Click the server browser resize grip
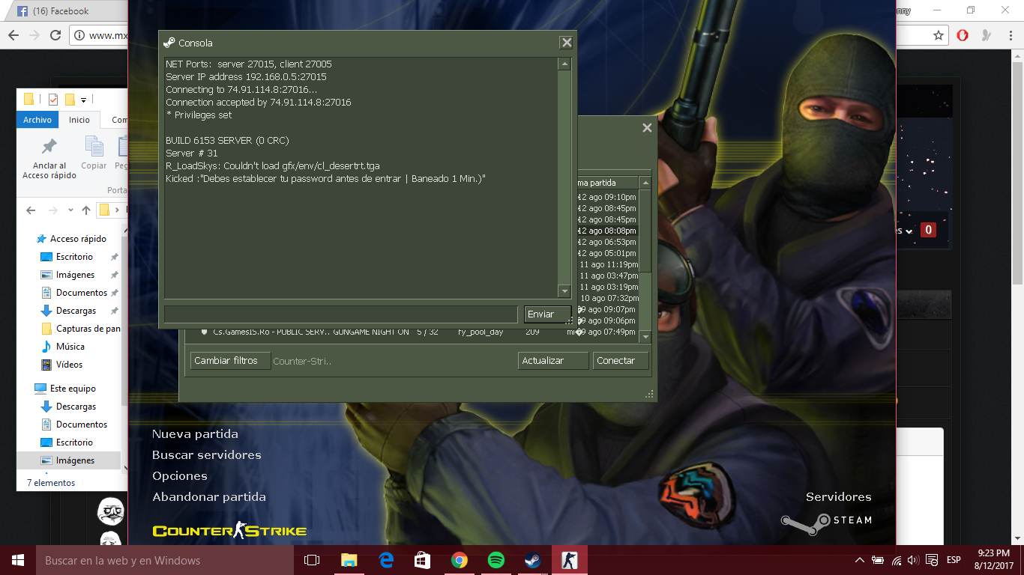The image size is (1024, 575). coord(649,394)
